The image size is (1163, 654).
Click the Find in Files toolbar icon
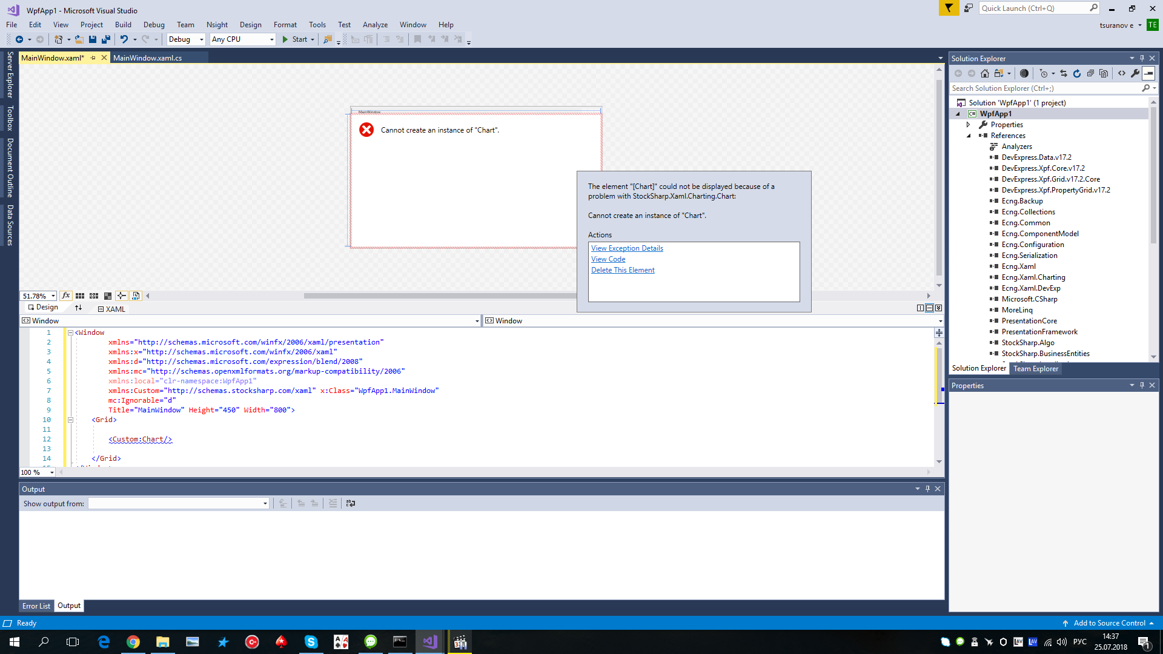328,39
